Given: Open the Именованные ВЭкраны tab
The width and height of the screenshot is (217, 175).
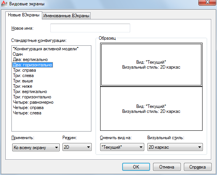Looking at the screenshot, I should (66, 16).
